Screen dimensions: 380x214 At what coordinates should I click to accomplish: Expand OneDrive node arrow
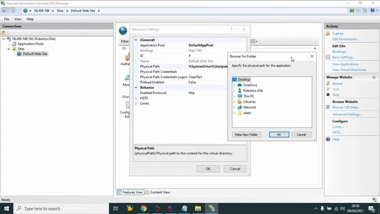pos(235,85)
